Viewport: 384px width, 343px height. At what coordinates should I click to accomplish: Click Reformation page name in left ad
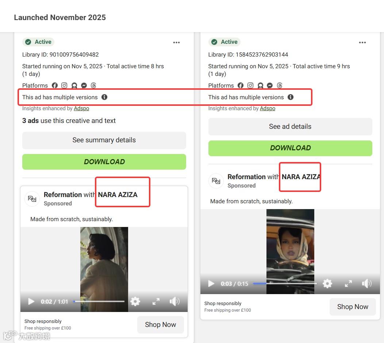point(63,194)
